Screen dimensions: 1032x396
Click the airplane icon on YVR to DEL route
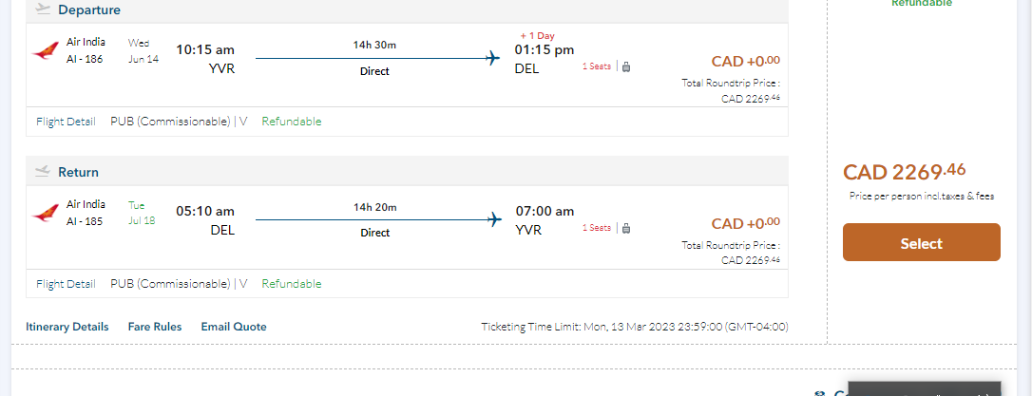tap(493, 58)
